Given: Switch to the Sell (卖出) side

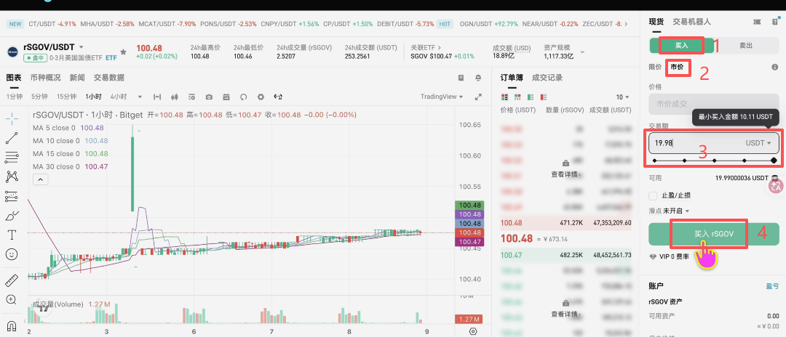Looking at the screenshot, I should pos(746,46).
